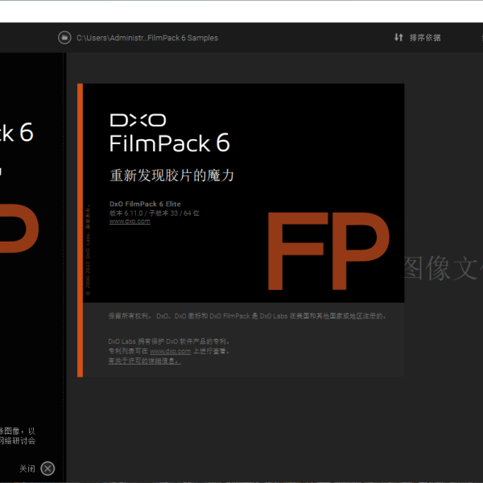The height and width of the screenshot is (483, 483).
Task: Click the 版本 6.11.0 version line
Action: click(155, 213)
